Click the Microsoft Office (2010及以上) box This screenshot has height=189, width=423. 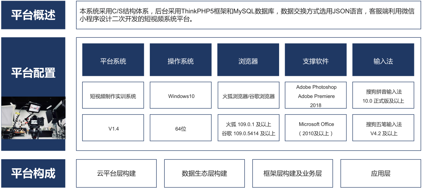[x=316, y=128]
